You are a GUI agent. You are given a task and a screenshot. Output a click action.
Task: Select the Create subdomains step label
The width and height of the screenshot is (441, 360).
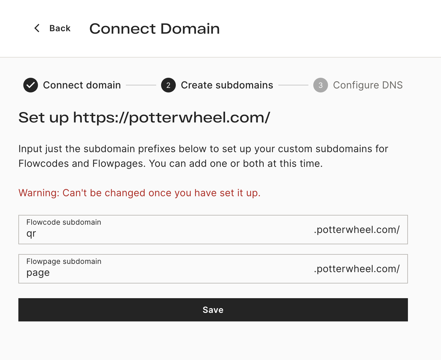[x=227, y=85]
